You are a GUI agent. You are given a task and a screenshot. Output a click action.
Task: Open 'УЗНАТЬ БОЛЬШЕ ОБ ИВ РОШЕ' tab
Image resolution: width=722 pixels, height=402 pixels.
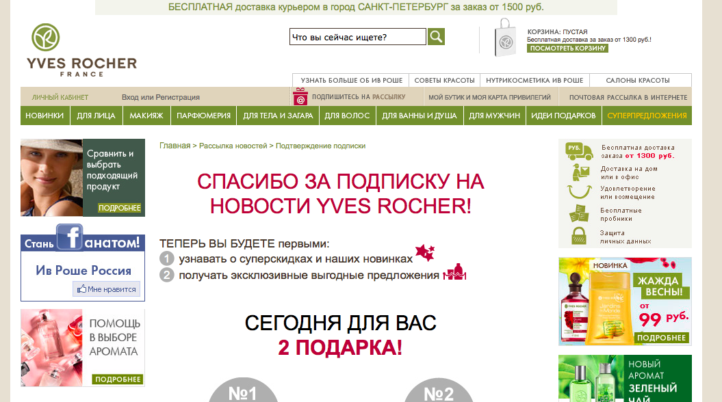[x=351, y=80]
